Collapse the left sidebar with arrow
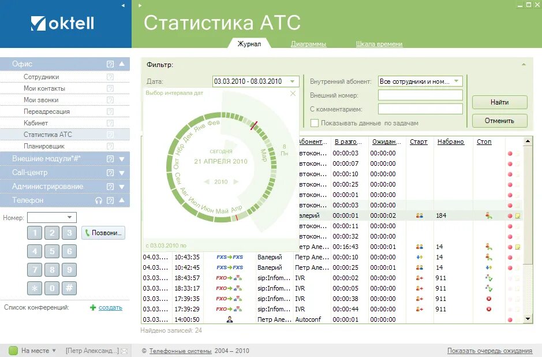 (x=123, y=6)
